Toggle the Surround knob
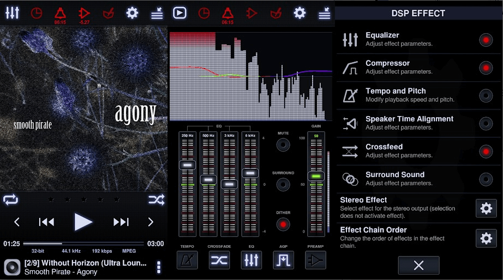The width and height of the screenshot is (503, 280). 283,185
